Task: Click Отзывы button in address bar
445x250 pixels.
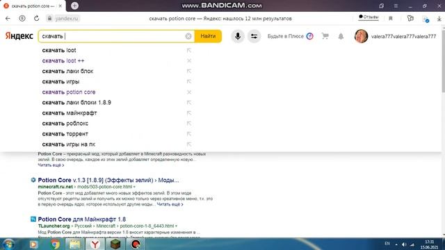Action: tap(369, 17)
